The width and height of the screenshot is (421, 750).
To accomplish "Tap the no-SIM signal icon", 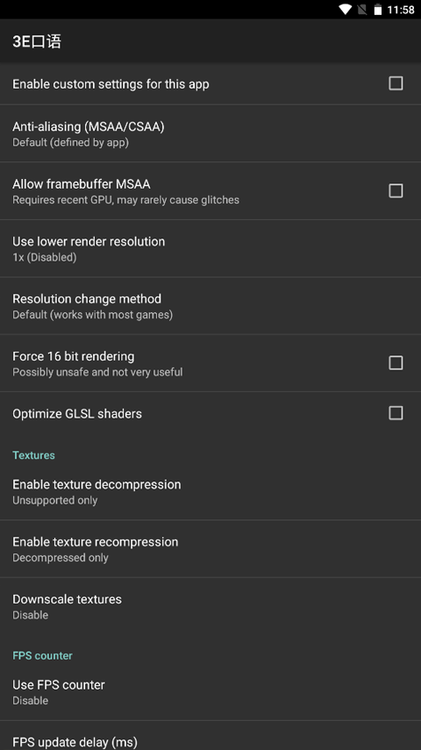I will pyautogui.click(x=362, y=10).
